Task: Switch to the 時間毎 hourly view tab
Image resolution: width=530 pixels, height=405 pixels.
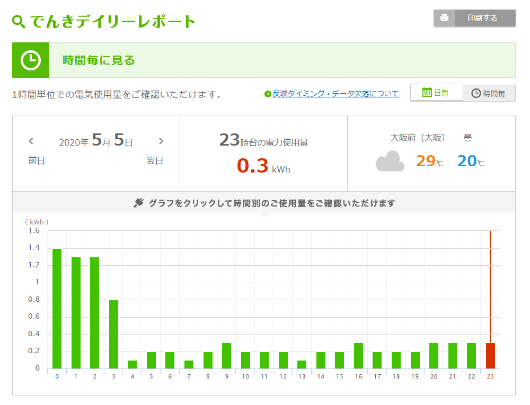Action: pos(489,93)
